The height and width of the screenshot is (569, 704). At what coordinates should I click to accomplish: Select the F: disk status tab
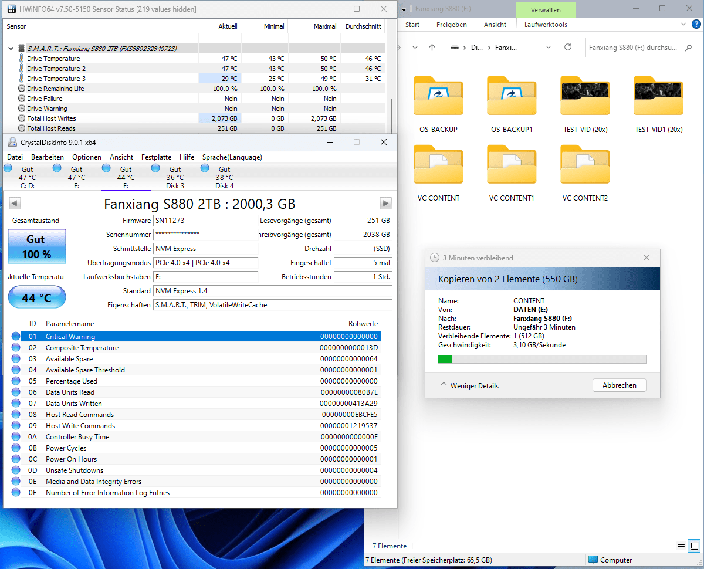coord(126,177)
